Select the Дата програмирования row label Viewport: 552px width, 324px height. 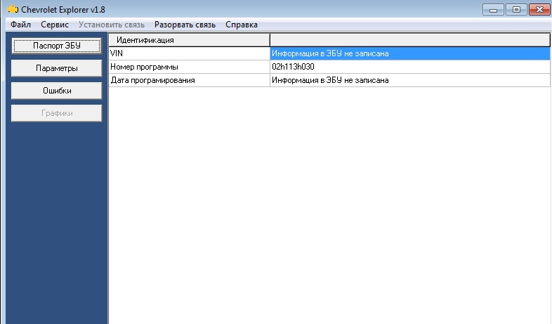189,80
